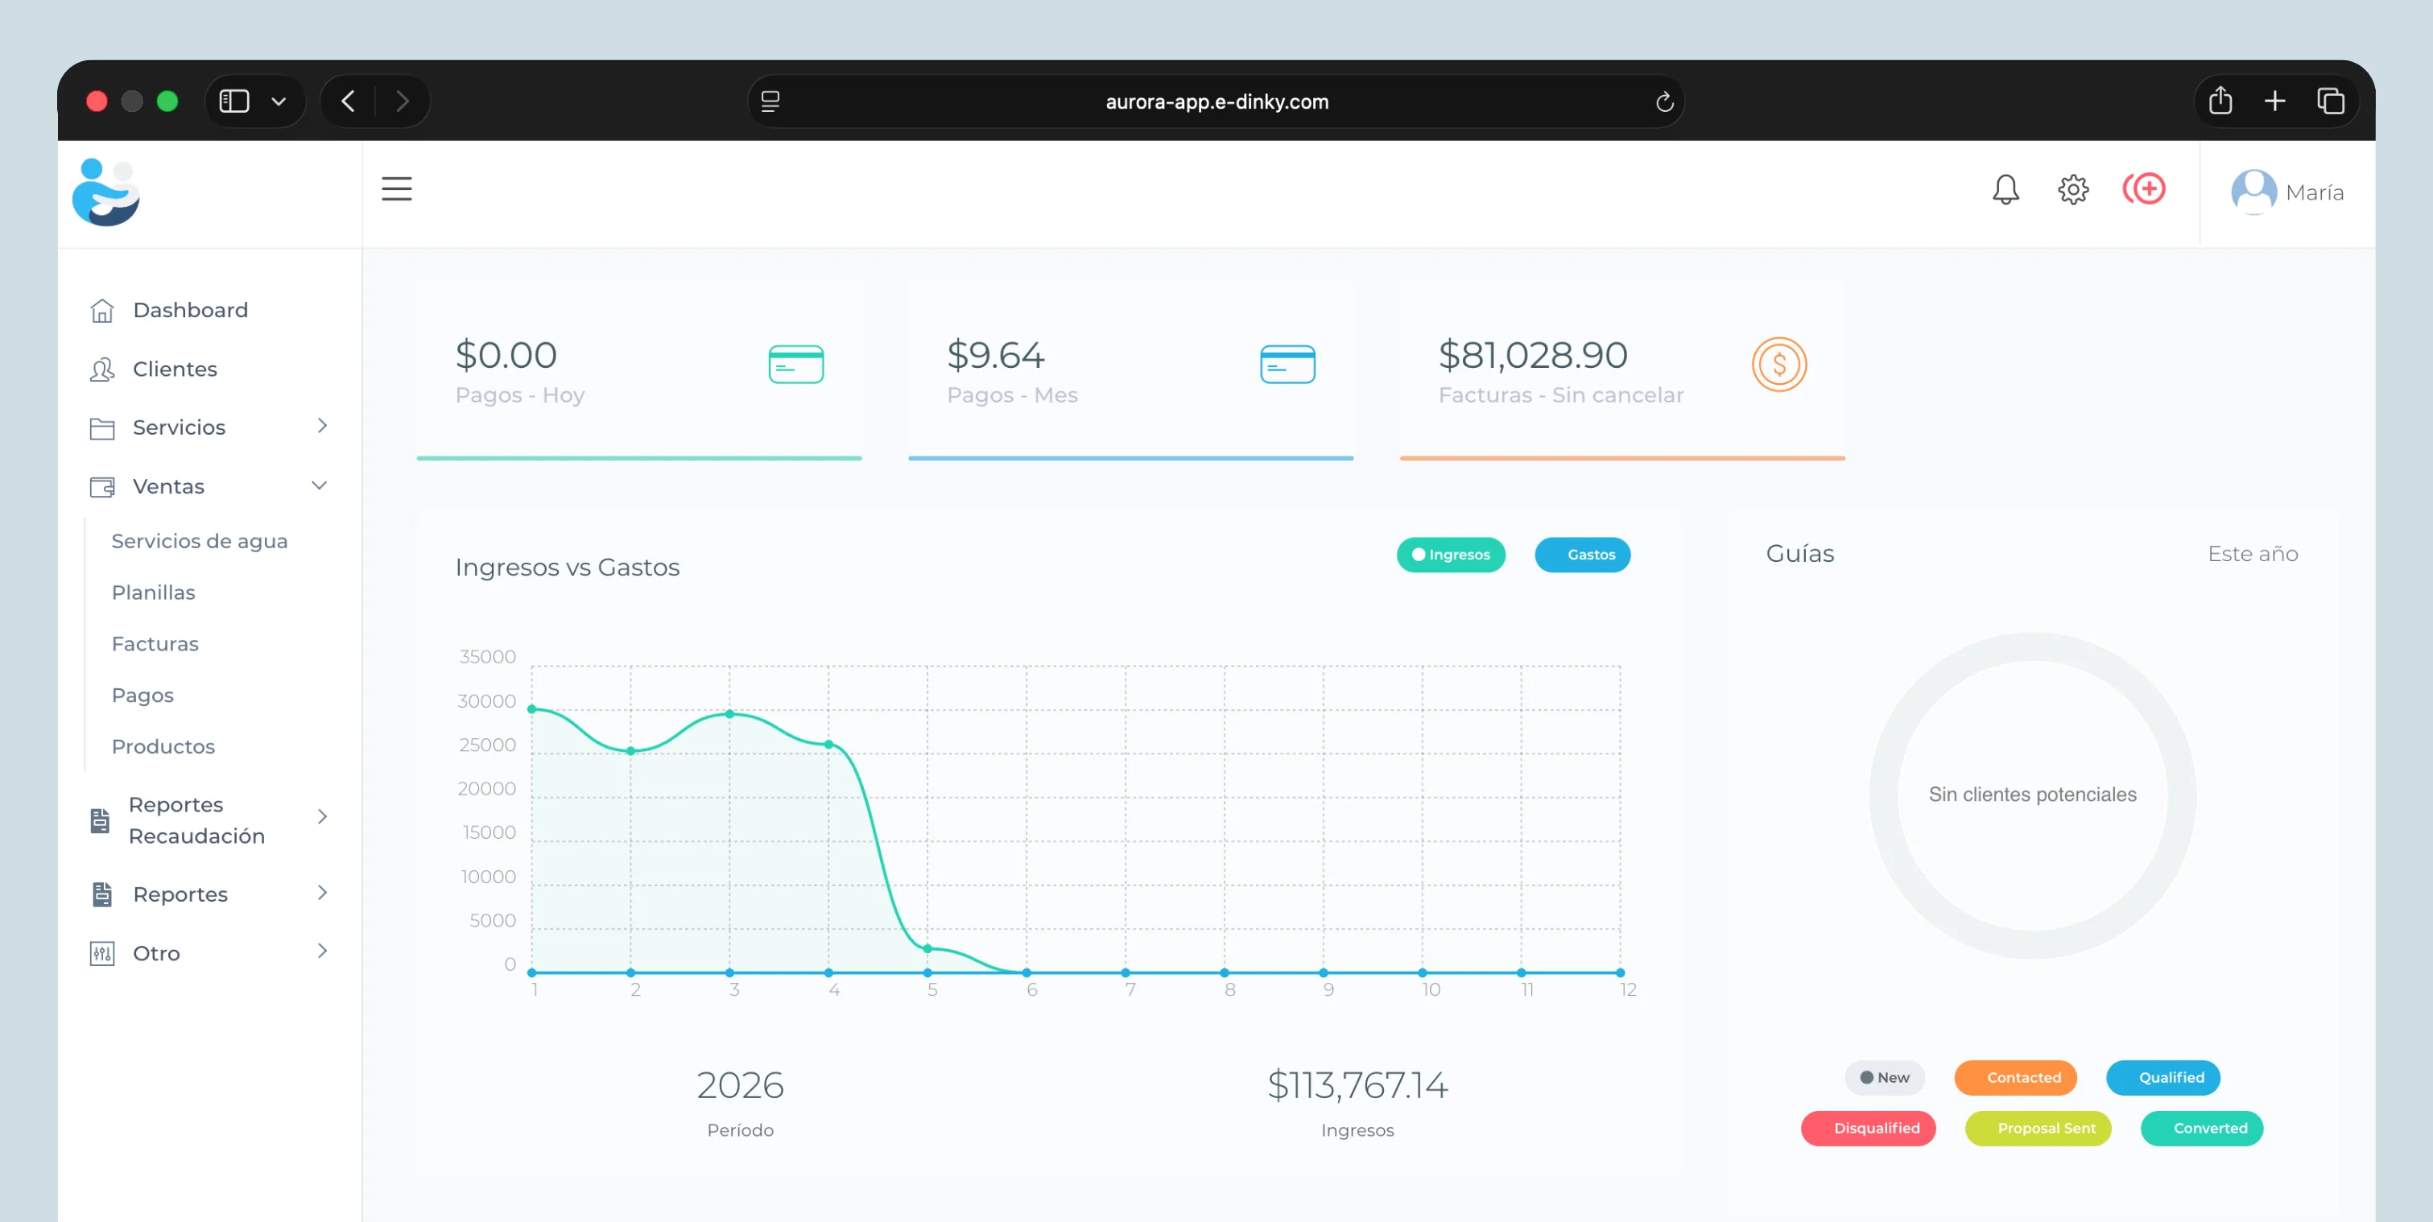Screen dimensions: 2433x1222
Task: Toggle Ingresos series in chart
Action: (x=1450, y=555)
